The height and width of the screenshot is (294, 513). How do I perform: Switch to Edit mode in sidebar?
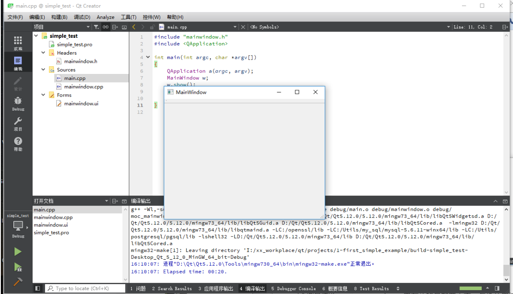point(18,63)
